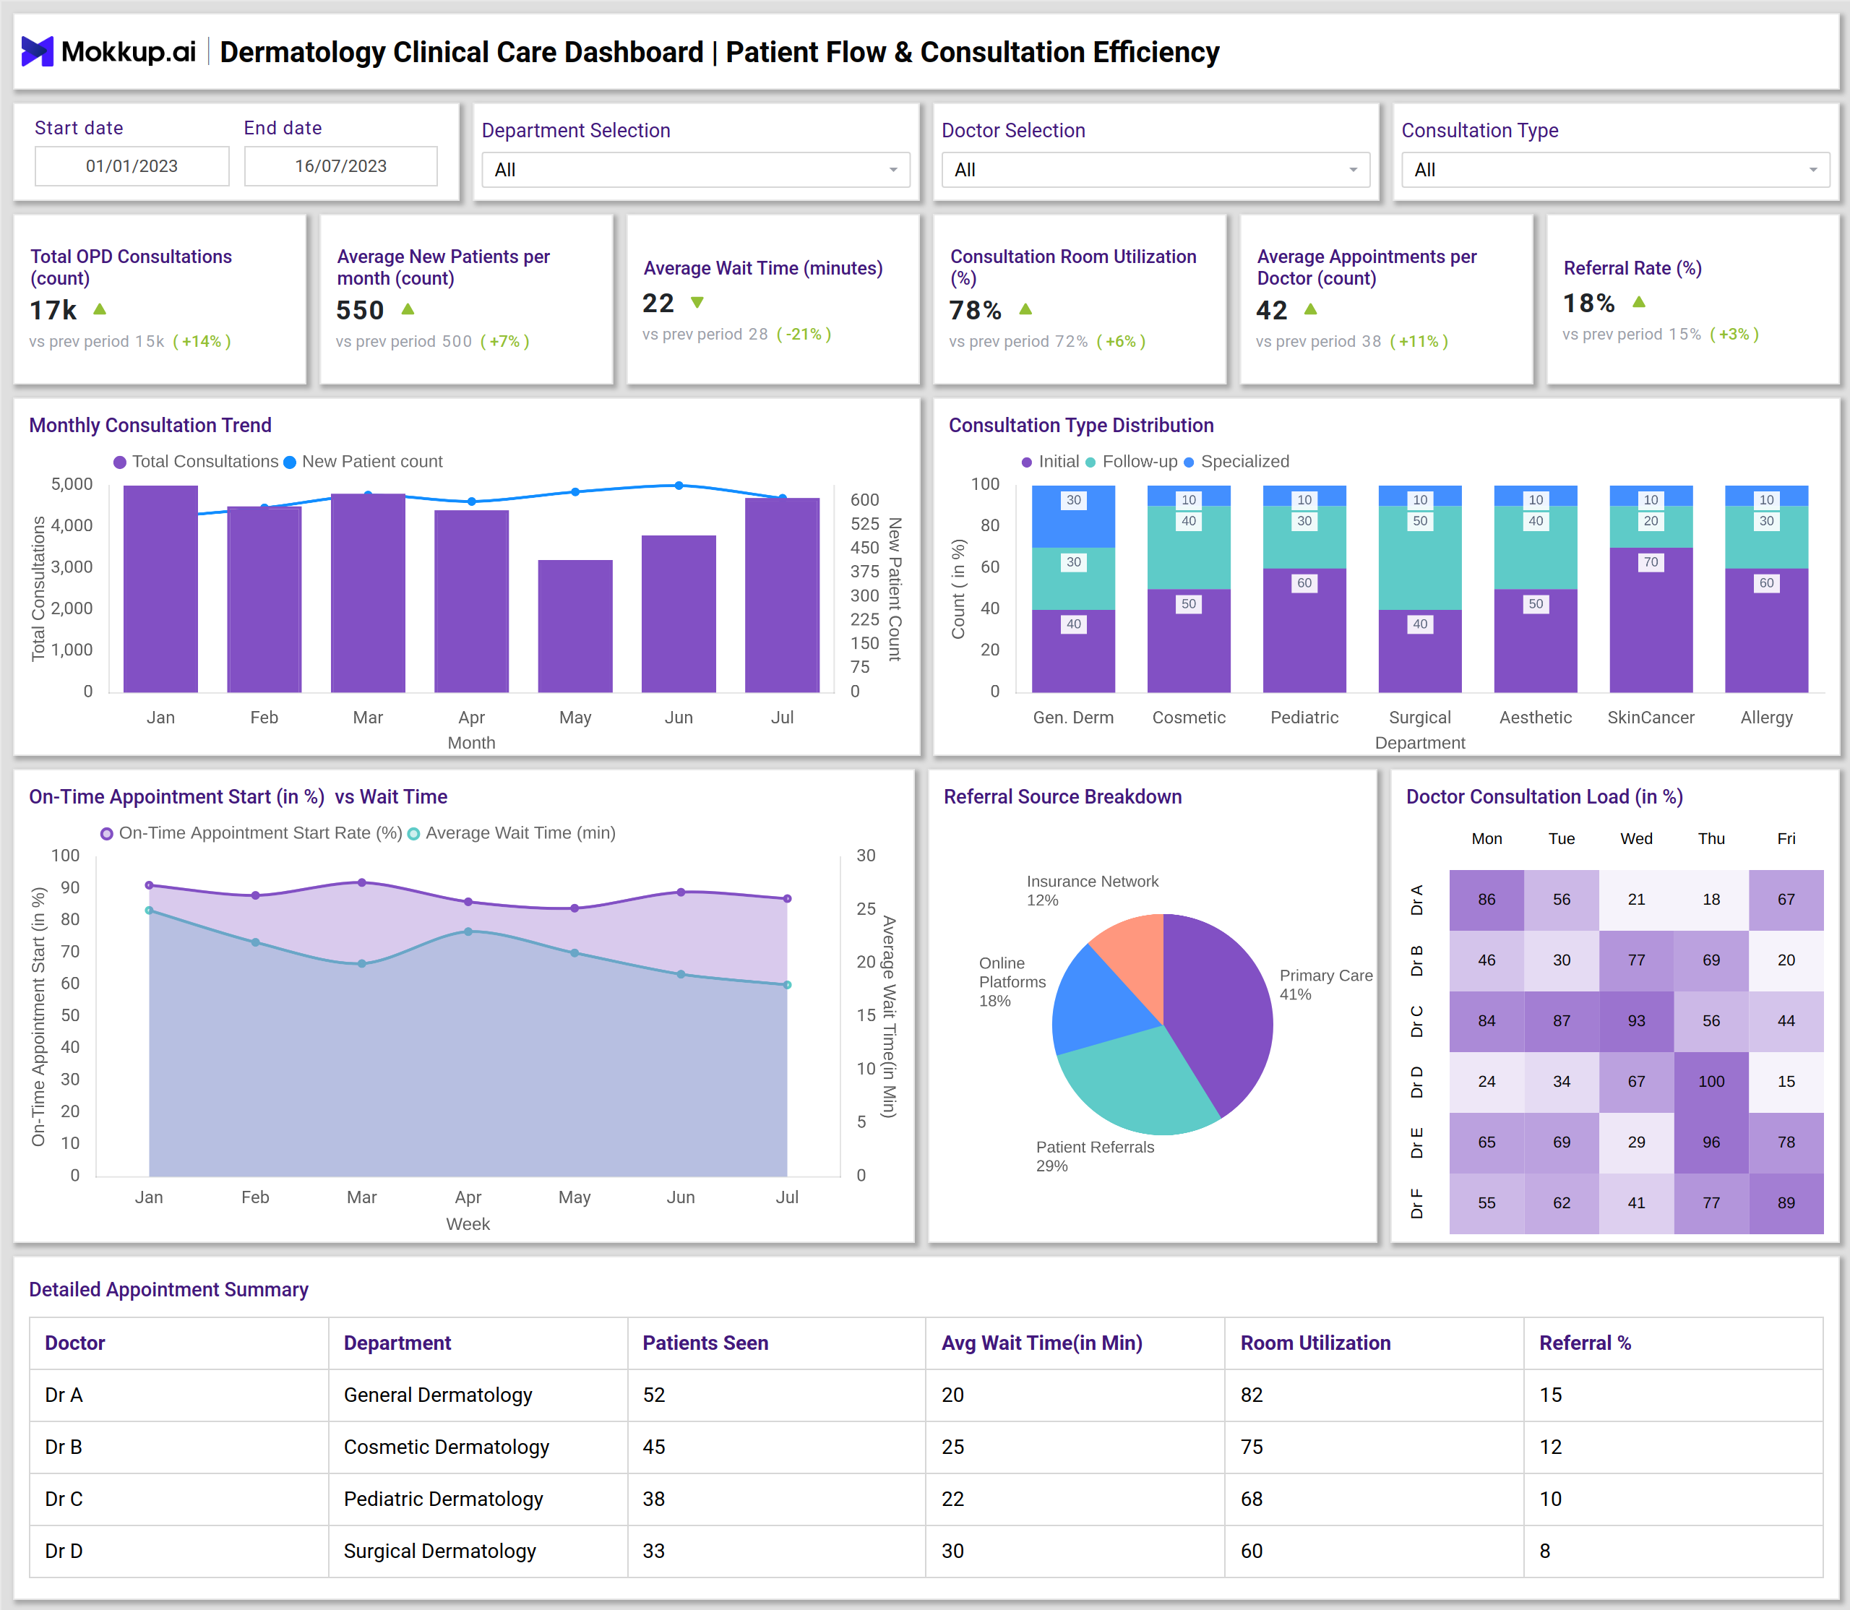Click the Average Wait Time down arrow
The width and height of the screenshot is (1850, 1610).
tap(697, 303)
